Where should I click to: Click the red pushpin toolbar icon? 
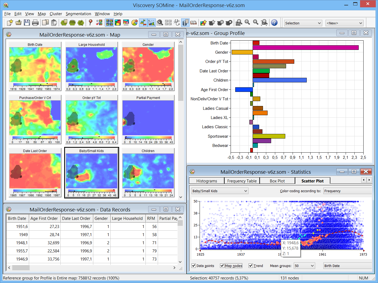[x=91, y=23]
